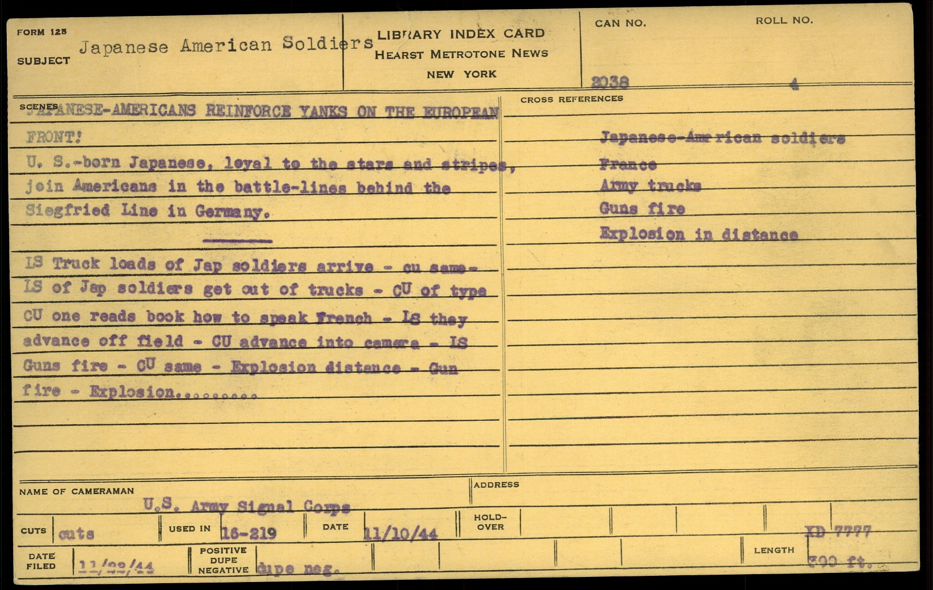933x590 pixels.
Task: Click the "Army trucks" cross reference
Action: point(650,186)
